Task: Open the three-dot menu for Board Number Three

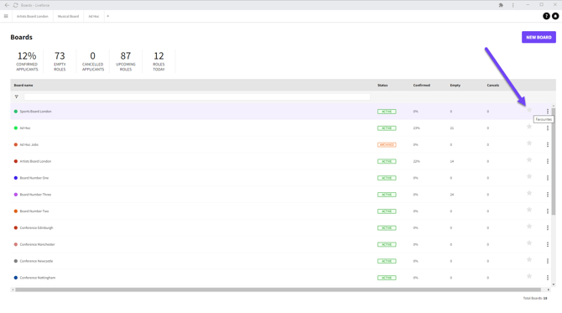Action: (548, 195)
